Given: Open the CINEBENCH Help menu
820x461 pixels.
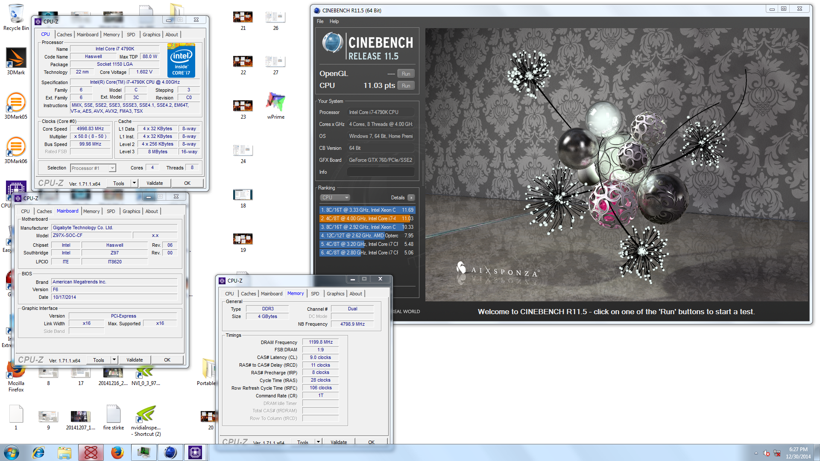Looking at the screenshot, I should [334, 21].
